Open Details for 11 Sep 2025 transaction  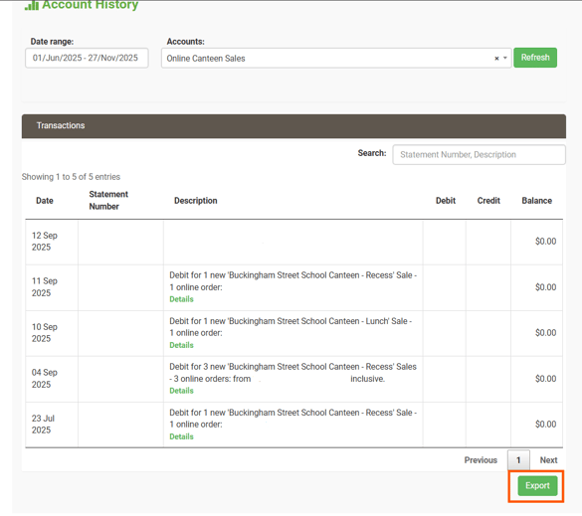tap(181, 299)
